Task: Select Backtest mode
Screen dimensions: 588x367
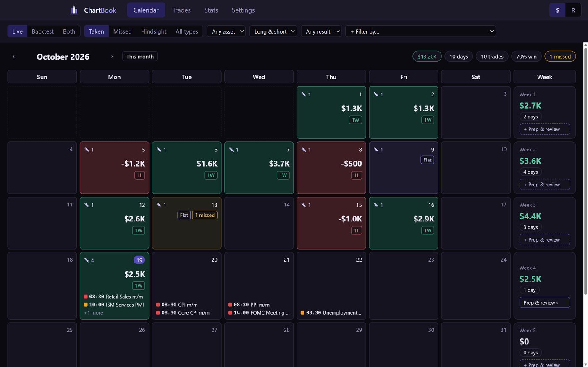Action: pyautogui.click(x=43, y=31)
